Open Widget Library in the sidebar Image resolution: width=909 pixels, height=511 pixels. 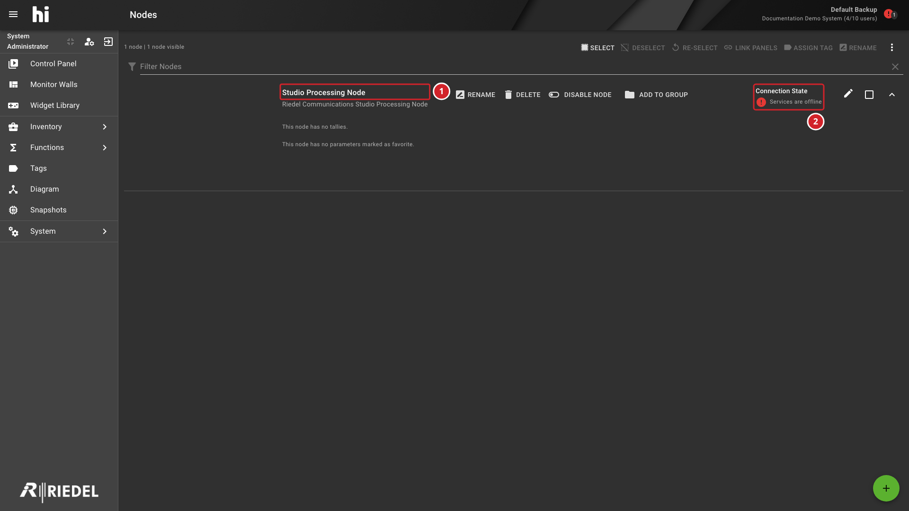[59, 105]
